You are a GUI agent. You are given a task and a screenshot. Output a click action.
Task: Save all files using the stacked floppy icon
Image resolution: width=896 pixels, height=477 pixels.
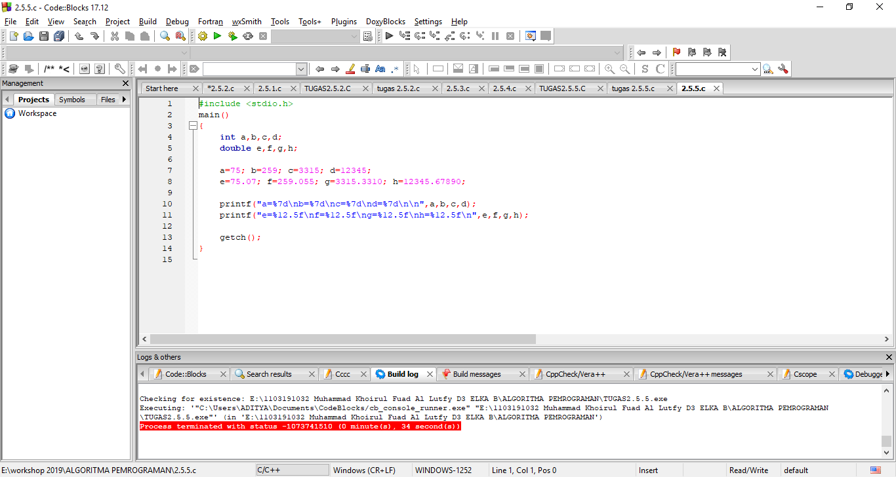click(59, 36)
